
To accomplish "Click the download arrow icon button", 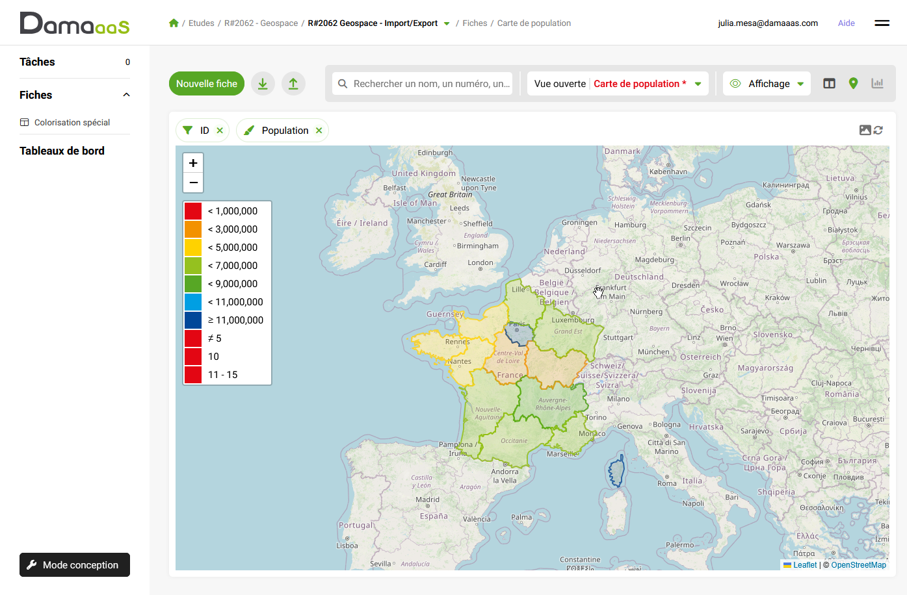I will click(263, 84).
